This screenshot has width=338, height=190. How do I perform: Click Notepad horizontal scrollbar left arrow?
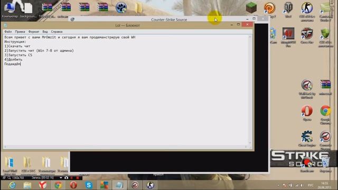coord(5,147)
